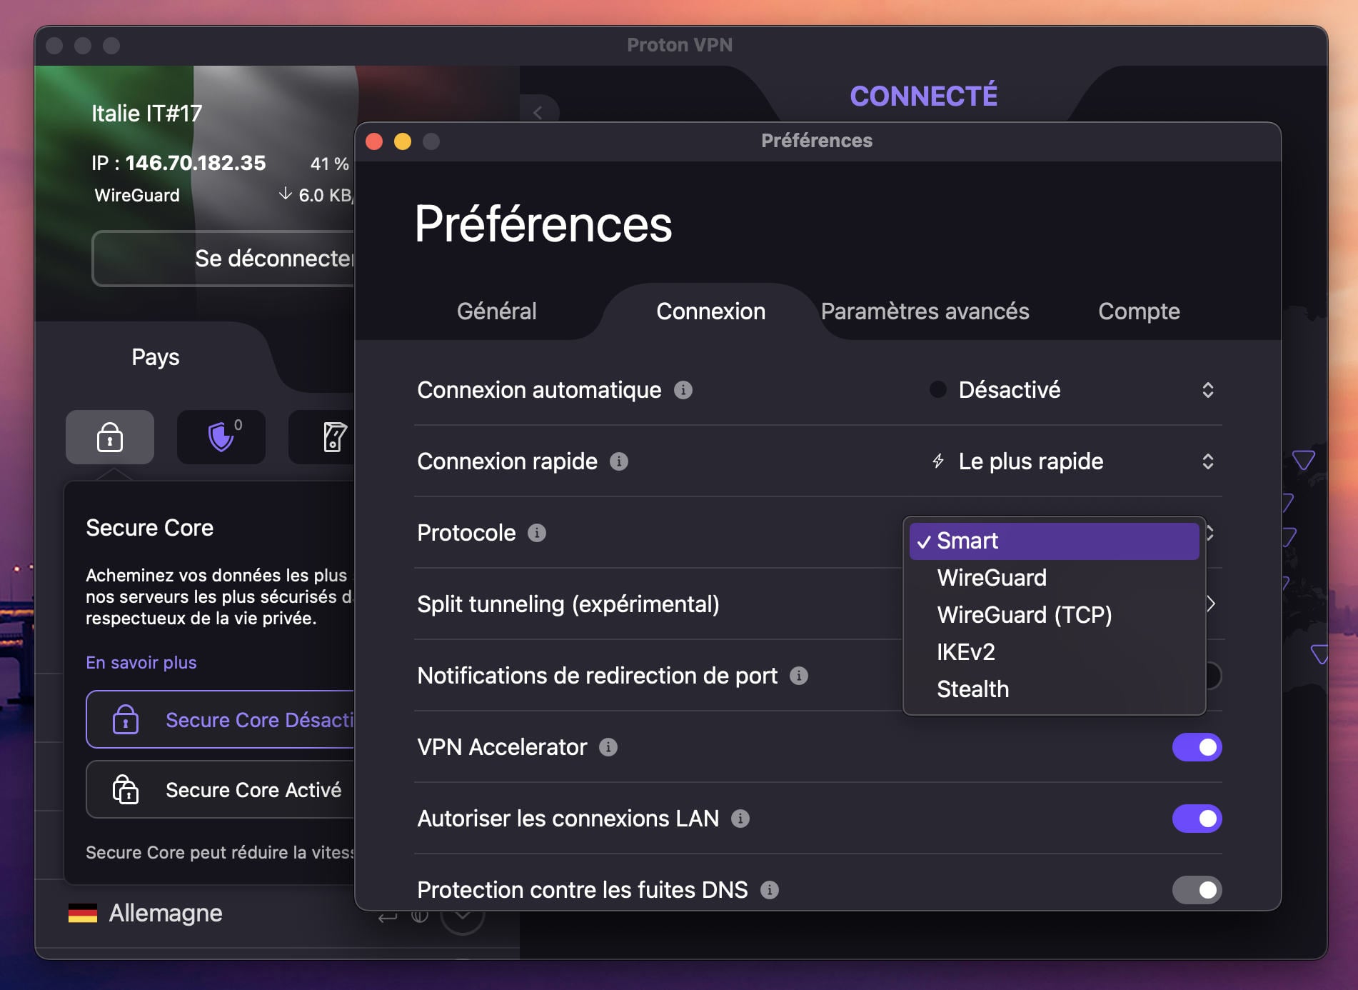
Task: Click the info icon beside VPN Accelerator
Action: (x=608, y=748)
